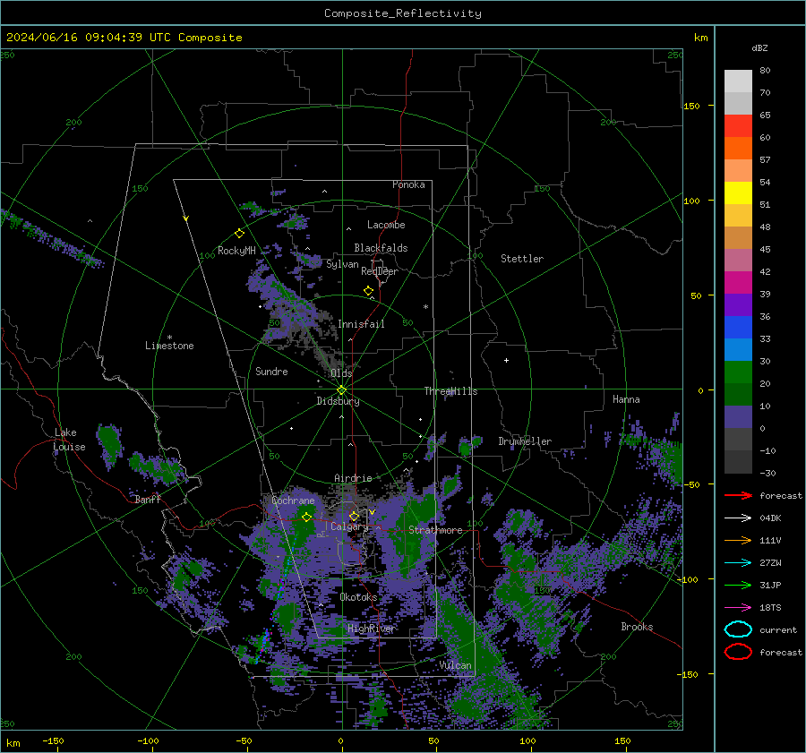Click the Composite_Reflectivity title
The height and width of the screenshot is (753, 806).
pyautogui.click(x=403, y=13)
